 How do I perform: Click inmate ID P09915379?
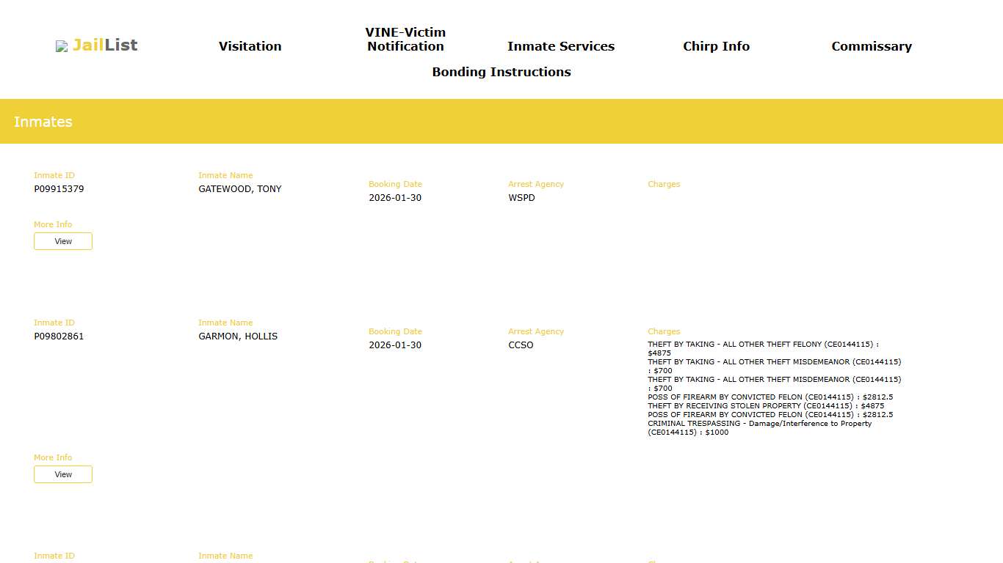(59, 189)
